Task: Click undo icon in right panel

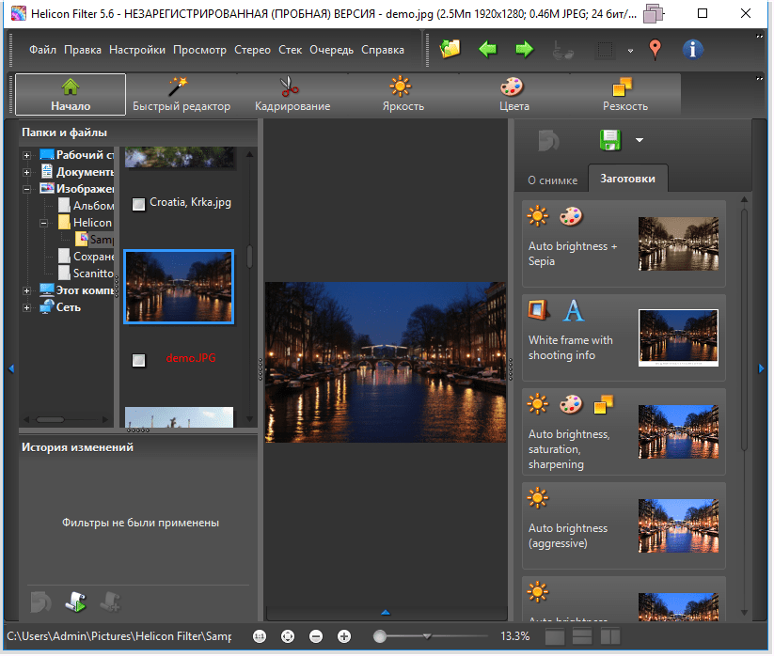Action: [548, 140]
